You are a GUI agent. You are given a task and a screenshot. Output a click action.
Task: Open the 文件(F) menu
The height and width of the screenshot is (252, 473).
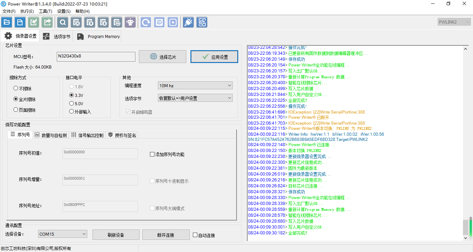(x=9, y=11)
